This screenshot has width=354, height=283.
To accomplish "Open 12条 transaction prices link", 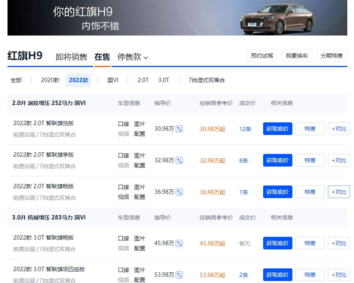I will (245, 129).
